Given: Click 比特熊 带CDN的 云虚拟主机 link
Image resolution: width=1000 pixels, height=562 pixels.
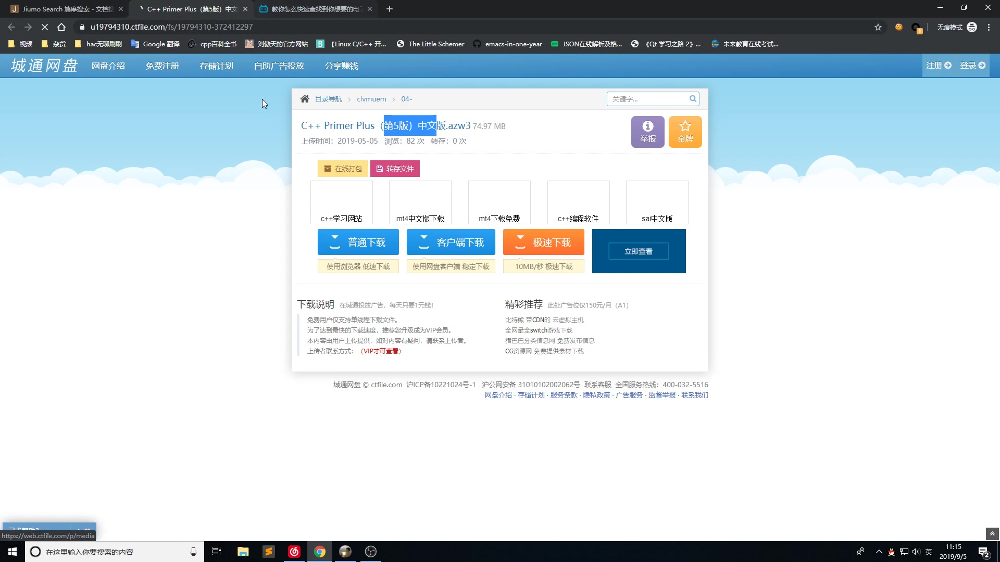Looking at the screenshot, I should [544, 320].
